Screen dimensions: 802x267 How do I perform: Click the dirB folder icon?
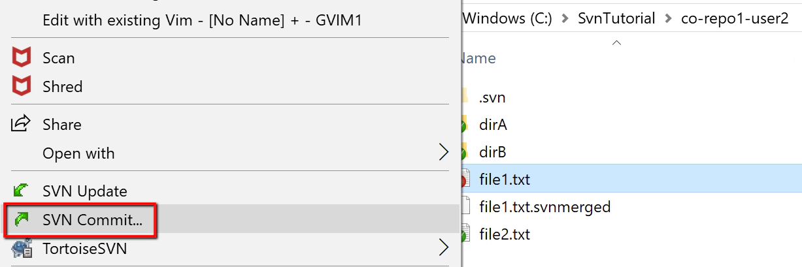(464, 152)
